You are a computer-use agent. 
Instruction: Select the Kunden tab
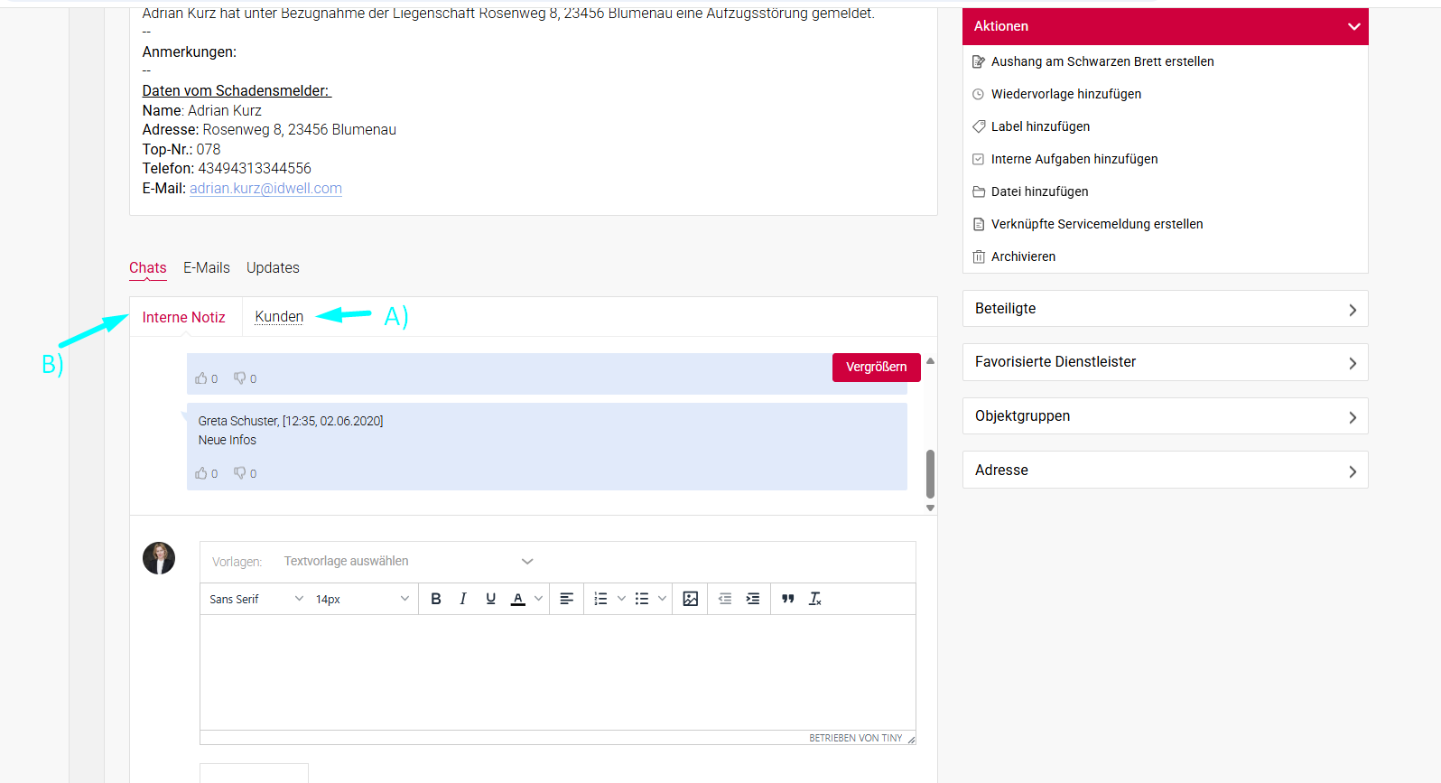click(x=279, y=317)
